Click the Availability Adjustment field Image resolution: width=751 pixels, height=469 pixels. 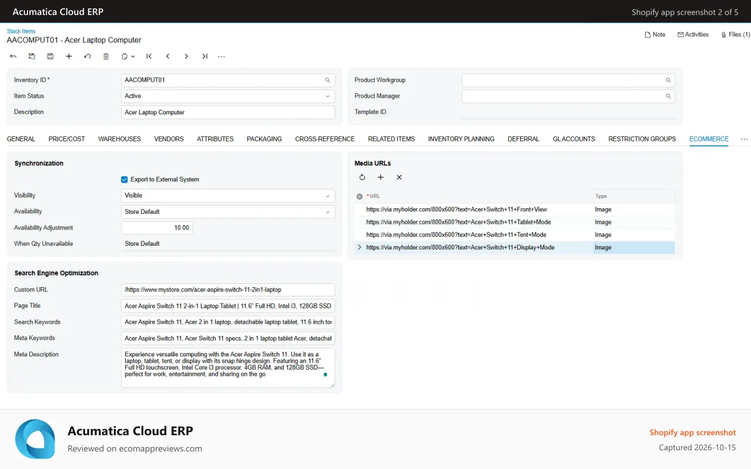157,228
